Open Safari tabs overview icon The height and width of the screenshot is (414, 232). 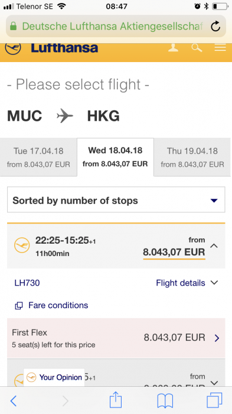[214, 400]
